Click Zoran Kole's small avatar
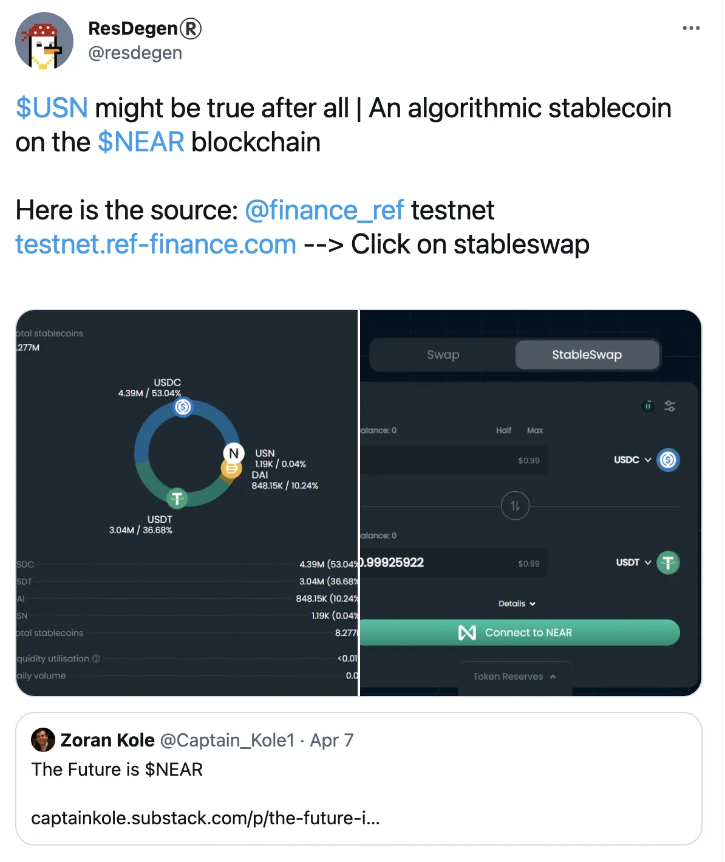Image resolution: width=725 pixels, height=862 pixels. pos(43,740)
